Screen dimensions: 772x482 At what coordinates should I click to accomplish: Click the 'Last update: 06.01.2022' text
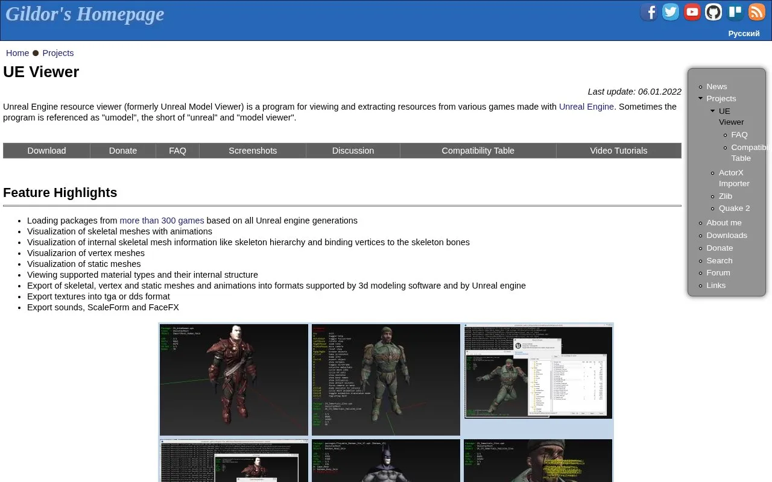[634, 92]
